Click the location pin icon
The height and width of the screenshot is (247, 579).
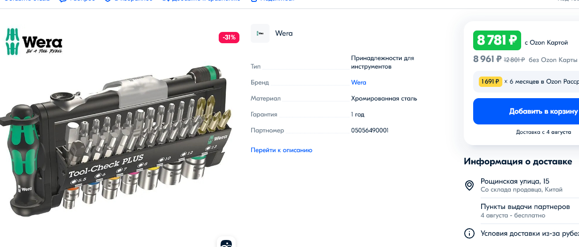[469, 185]
